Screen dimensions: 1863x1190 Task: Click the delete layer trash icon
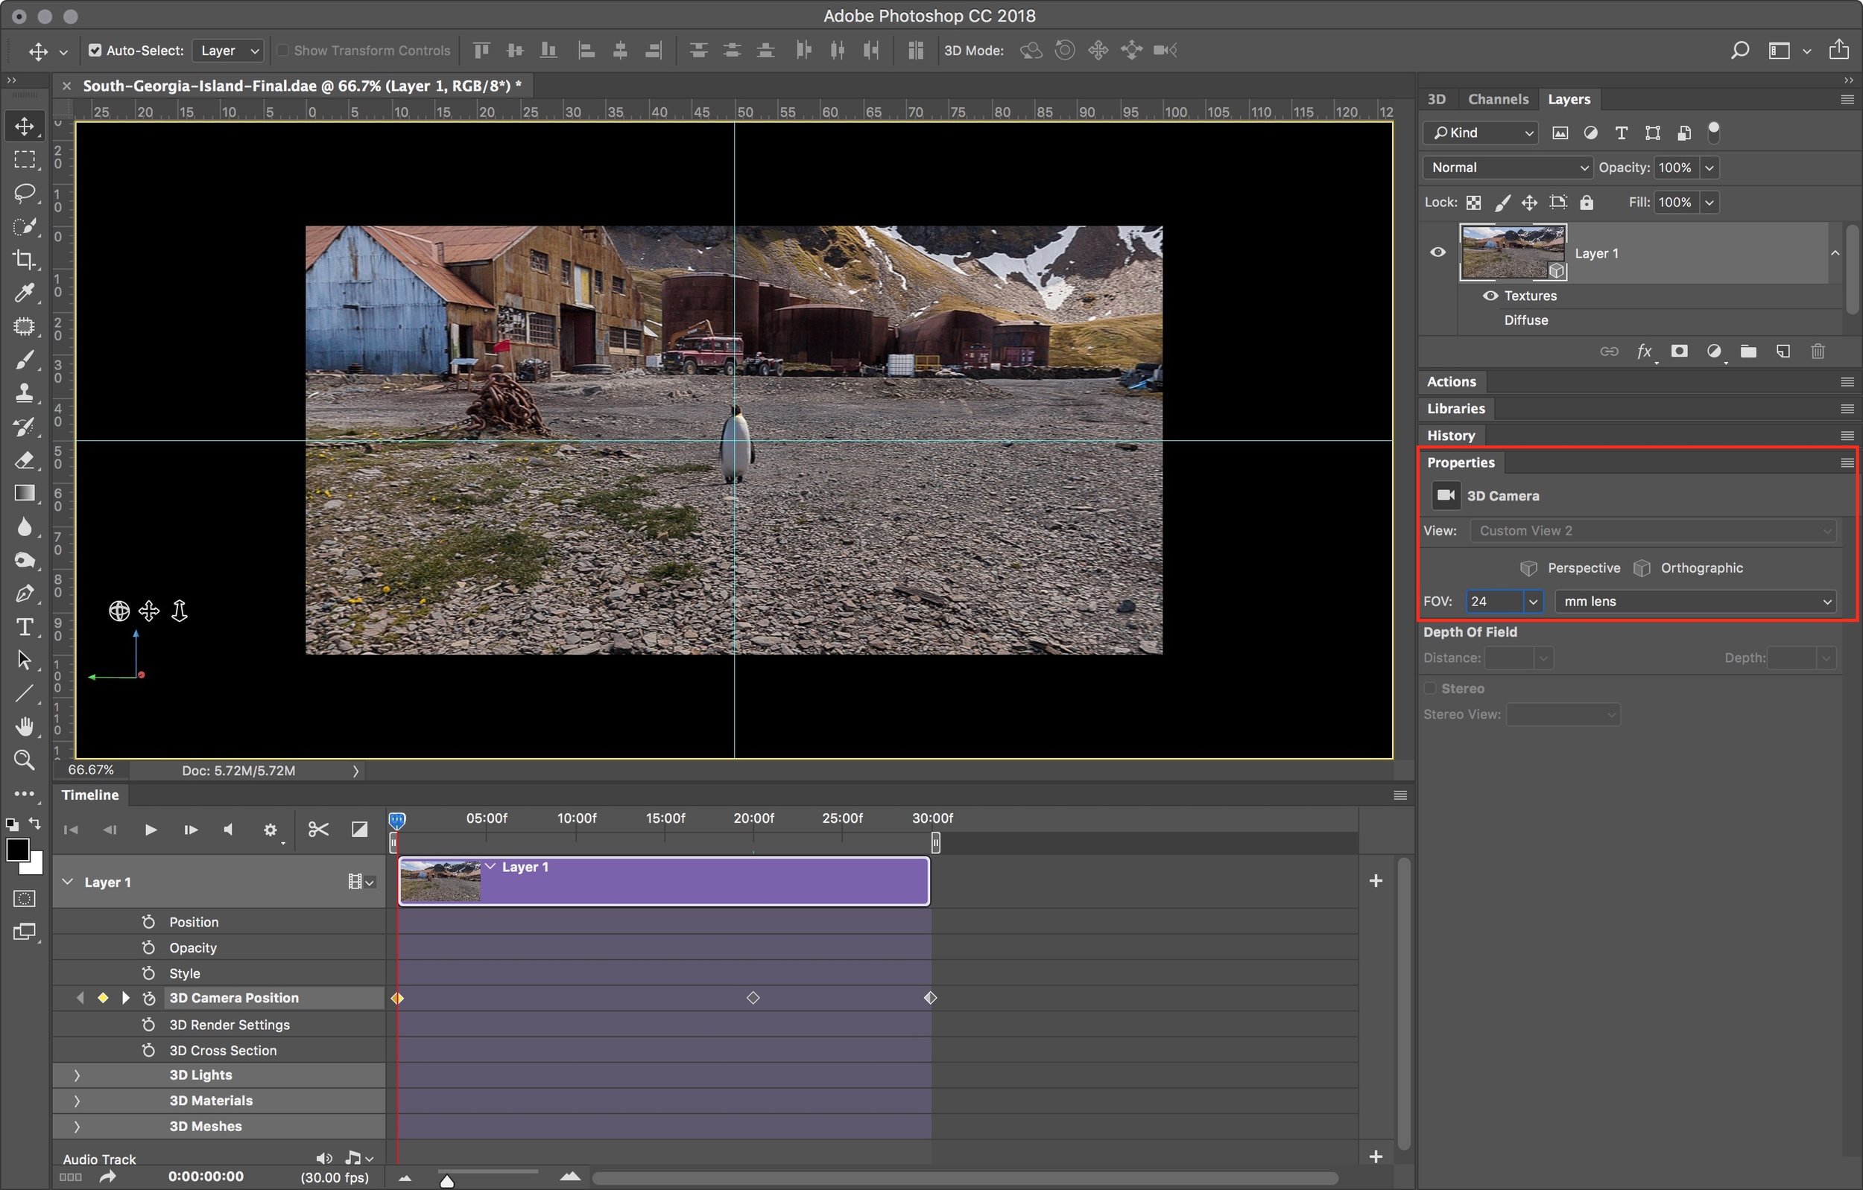[1818, 351]
